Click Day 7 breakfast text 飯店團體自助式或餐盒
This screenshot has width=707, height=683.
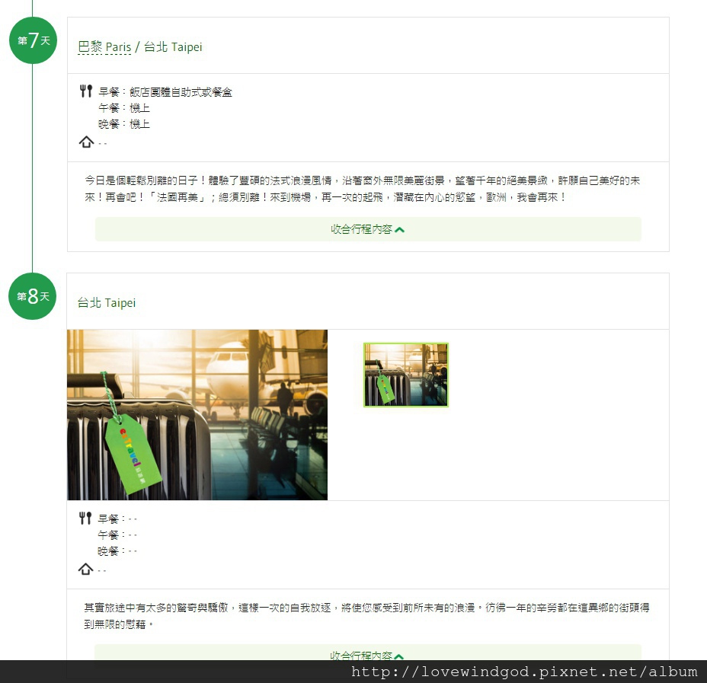point(181,92)
